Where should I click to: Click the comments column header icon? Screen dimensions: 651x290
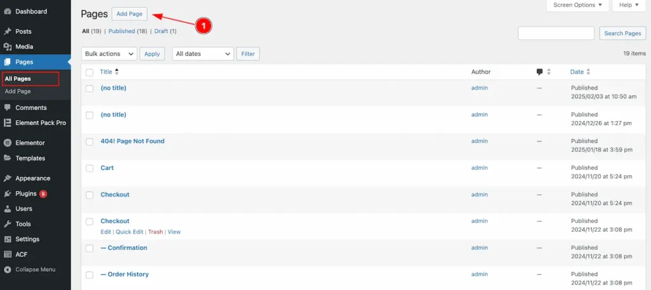540,72
